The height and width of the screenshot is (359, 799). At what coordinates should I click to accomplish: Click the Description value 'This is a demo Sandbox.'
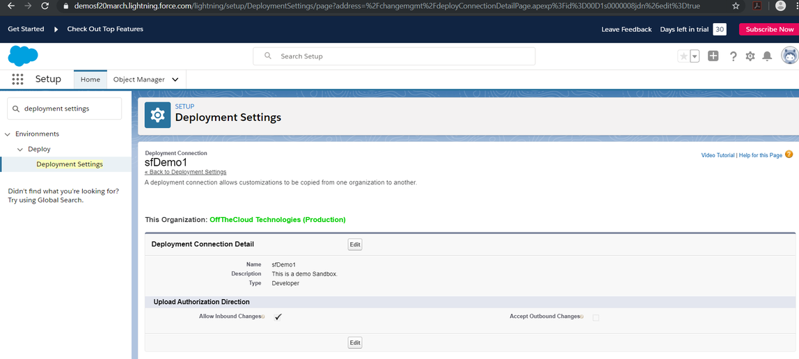(305, 274)
